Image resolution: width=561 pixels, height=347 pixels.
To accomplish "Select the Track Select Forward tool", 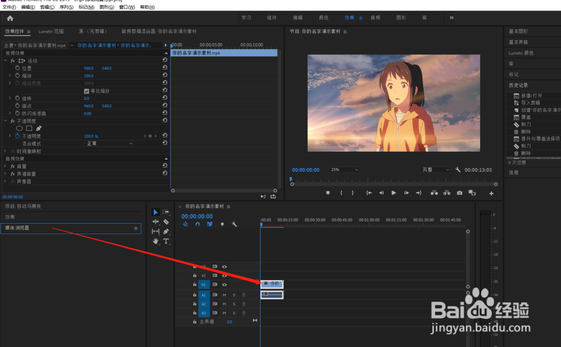I will point(165,212).
